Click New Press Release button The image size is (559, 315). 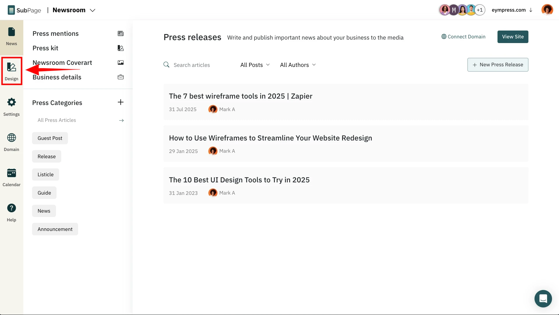[498, 65]
